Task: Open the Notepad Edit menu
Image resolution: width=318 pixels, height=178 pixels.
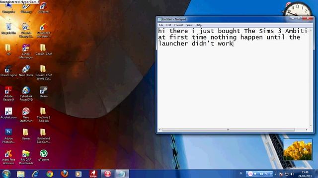Action: tap(169, 25)
